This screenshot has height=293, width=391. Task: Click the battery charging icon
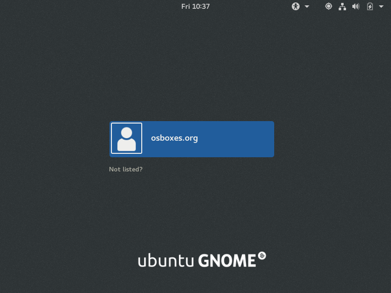pyautogui.click(x=370, y=6)
